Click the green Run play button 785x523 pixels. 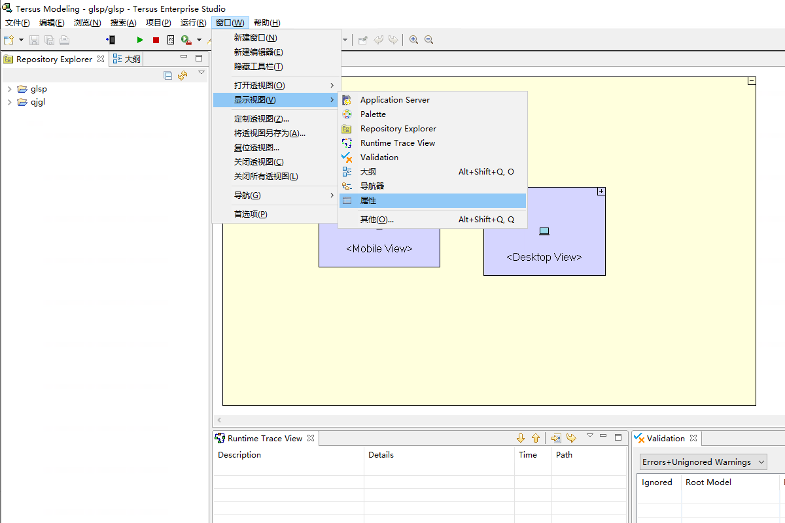tap(140, 40)
